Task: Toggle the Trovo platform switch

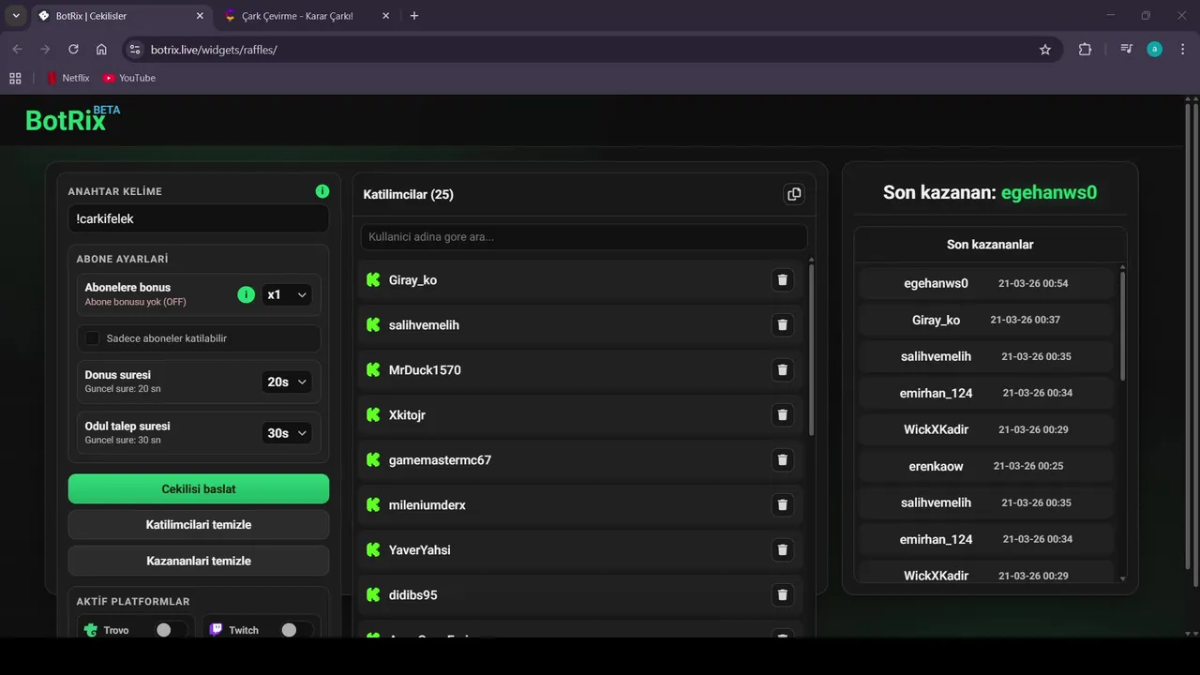Action: 170,630
